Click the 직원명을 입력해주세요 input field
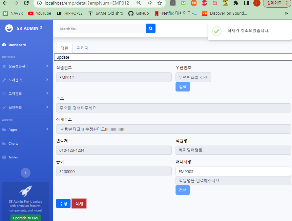Viewport: 292px width, 221px height. pos(233,181)
